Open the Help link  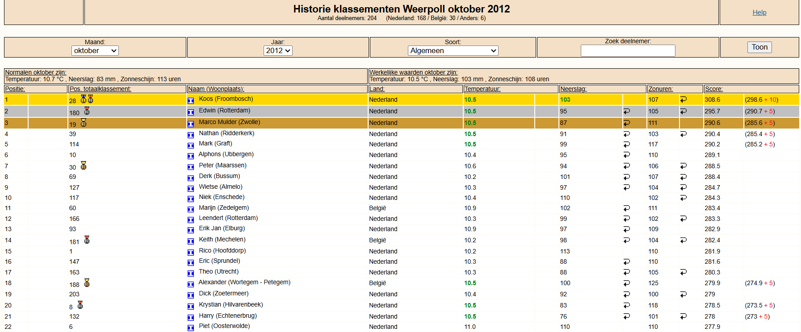tap(759, 12)
